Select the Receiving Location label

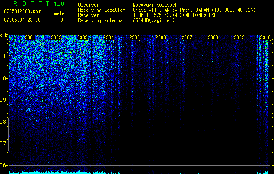click(x=101, y=10)
